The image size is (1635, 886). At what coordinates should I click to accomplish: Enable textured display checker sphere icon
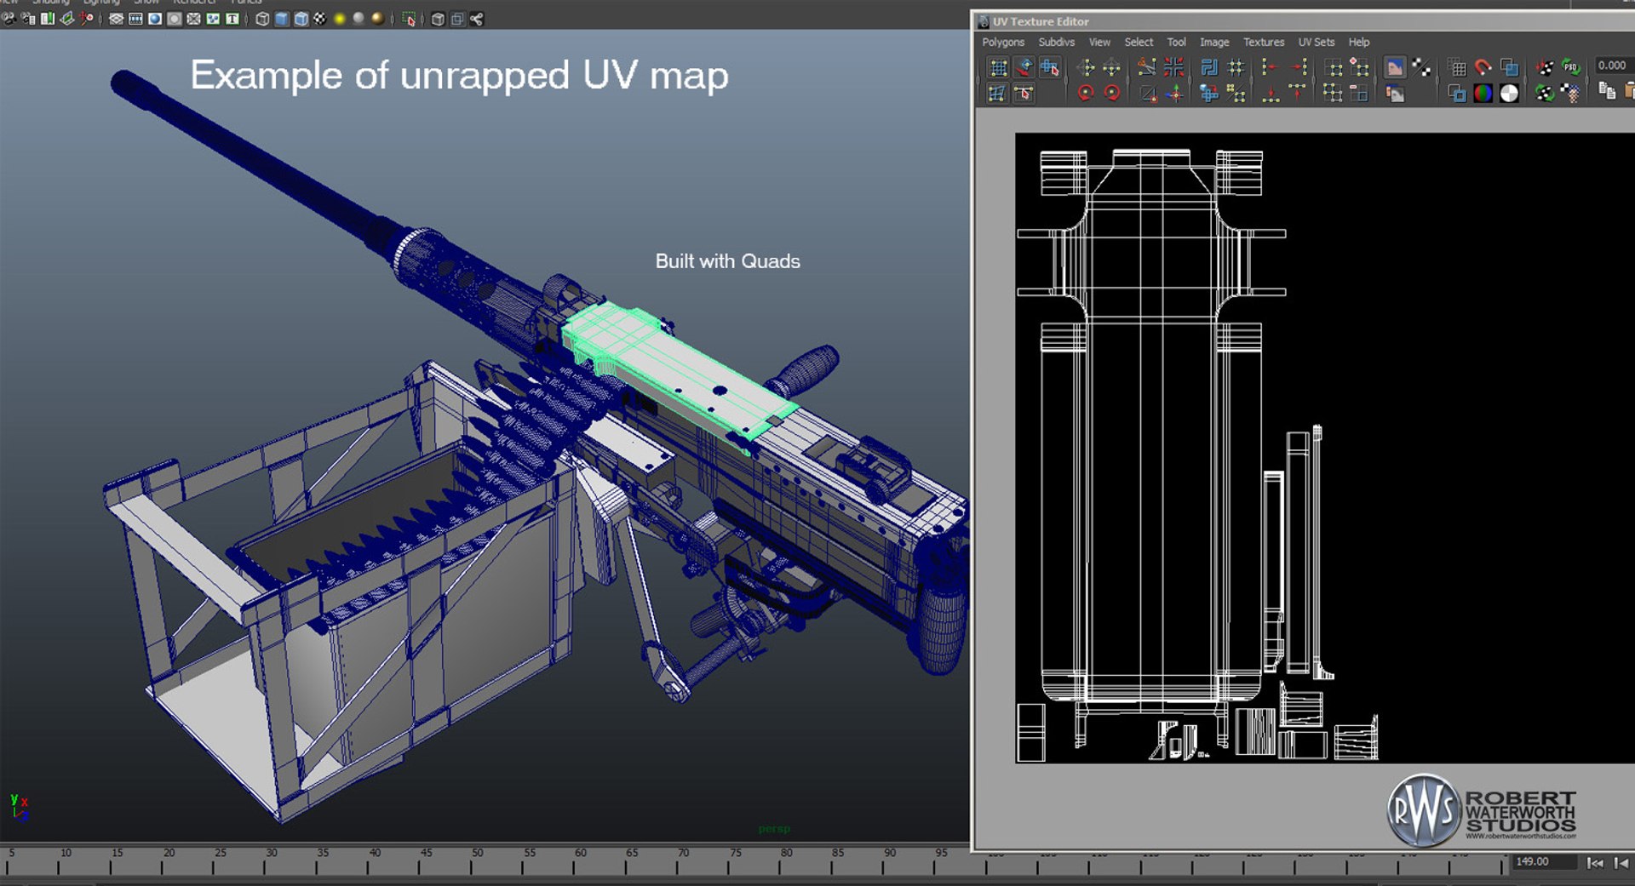coord(320,19)
